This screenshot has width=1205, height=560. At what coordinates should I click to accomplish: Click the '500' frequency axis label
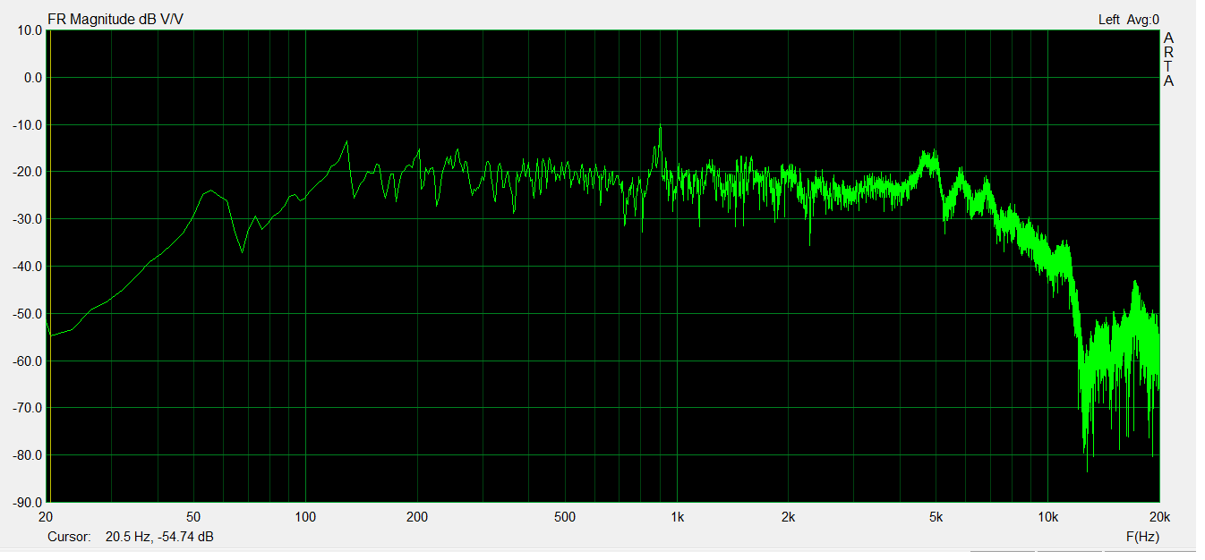click(565, 517)
